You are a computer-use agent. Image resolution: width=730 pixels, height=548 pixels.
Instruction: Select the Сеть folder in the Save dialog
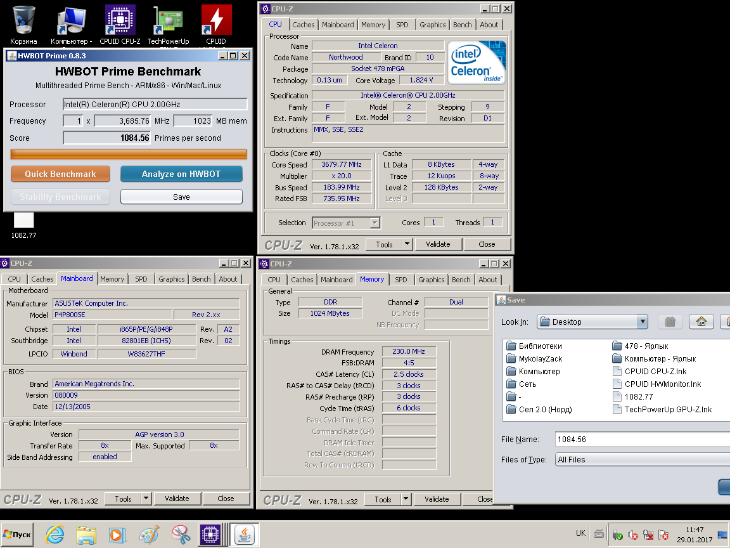(x=522, y=384)
